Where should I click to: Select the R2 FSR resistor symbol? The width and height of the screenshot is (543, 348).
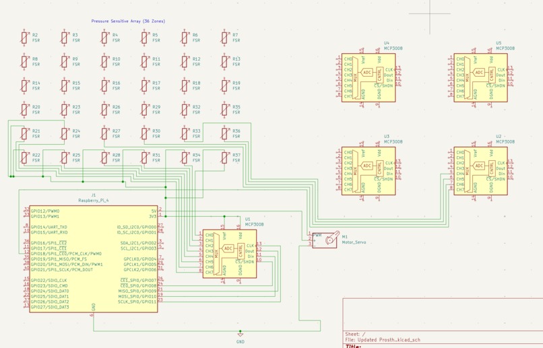coord(24,38)
